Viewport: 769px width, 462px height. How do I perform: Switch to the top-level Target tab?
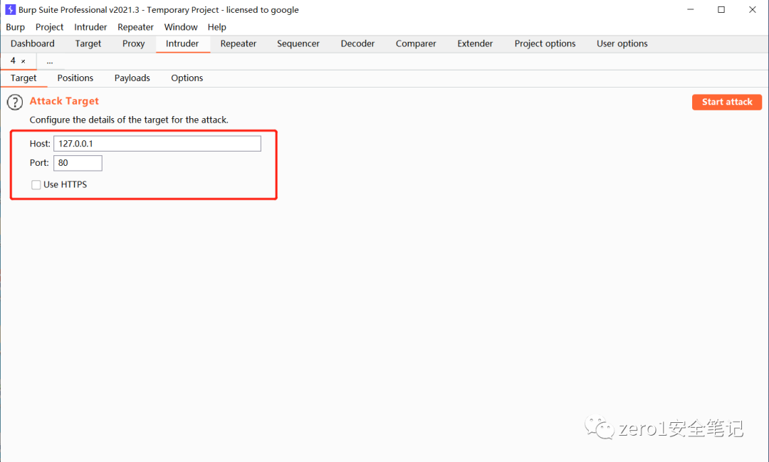[88, 43]
